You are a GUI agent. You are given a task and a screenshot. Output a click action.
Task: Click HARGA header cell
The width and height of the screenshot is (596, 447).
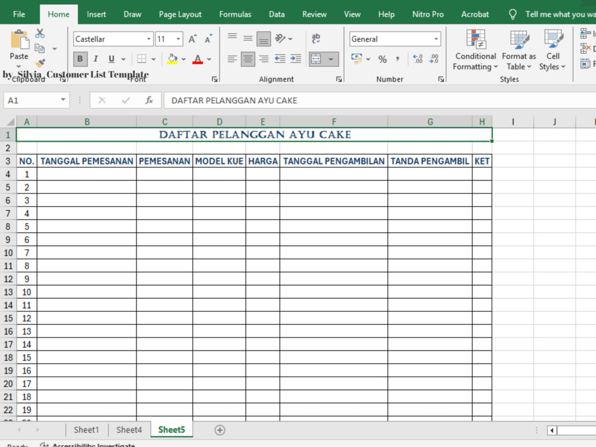263,161
